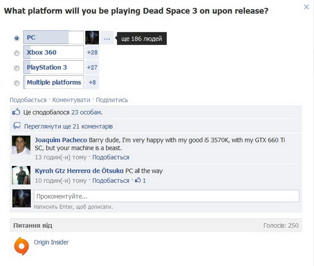Choose the Xbox 360 radio option
The image size is (314, 266).
(17, 53)
